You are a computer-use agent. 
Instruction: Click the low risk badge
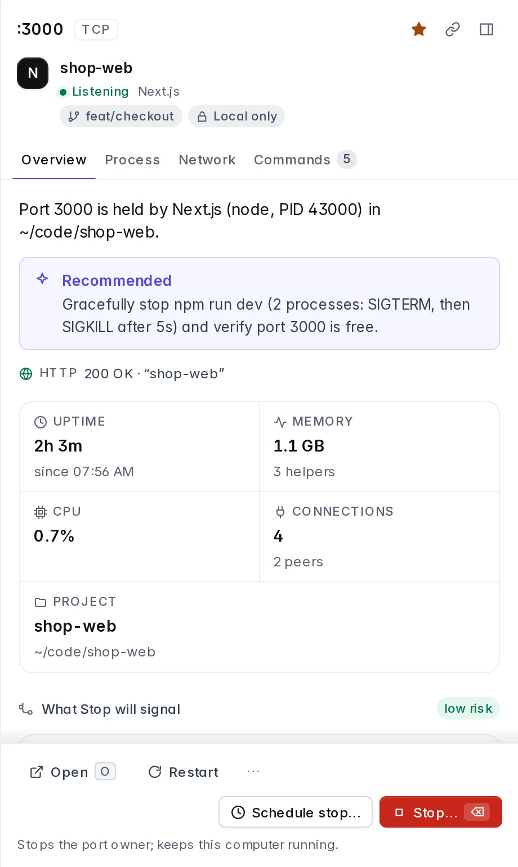pyautogui.click(x=468, y=708)
